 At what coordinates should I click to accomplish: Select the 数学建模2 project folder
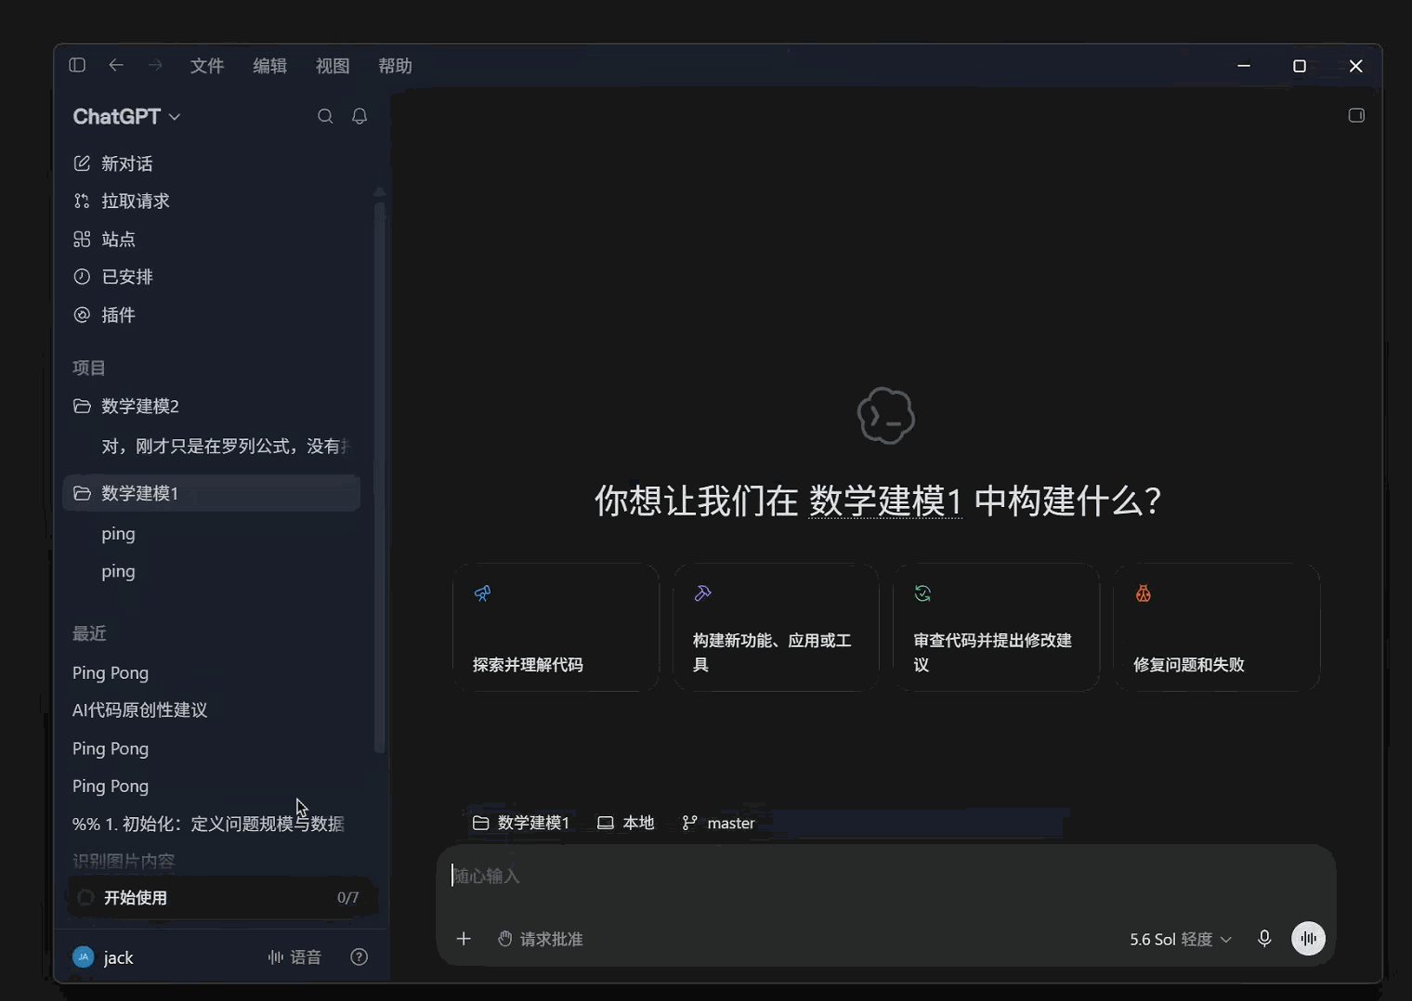tap(212, 406)
